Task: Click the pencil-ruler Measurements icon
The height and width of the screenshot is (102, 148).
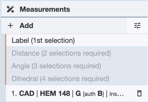Action: [10, 9]
